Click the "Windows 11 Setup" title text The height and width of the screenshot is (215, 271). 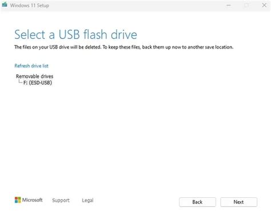(30, 5)
